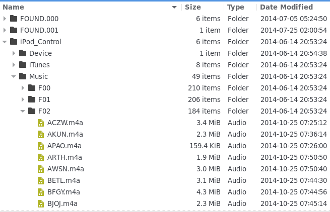Sort by Date Modified column header
Viewport: 330px width, 212px height.
[286, 8]
